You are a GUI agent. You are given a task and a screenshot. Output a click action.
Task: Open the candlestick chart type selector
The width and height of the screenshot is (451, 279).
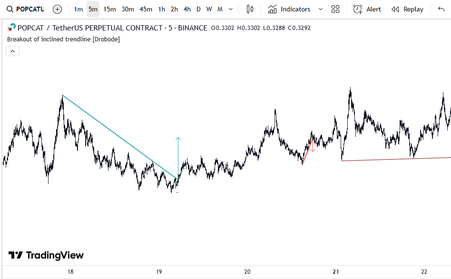(250, 9)
